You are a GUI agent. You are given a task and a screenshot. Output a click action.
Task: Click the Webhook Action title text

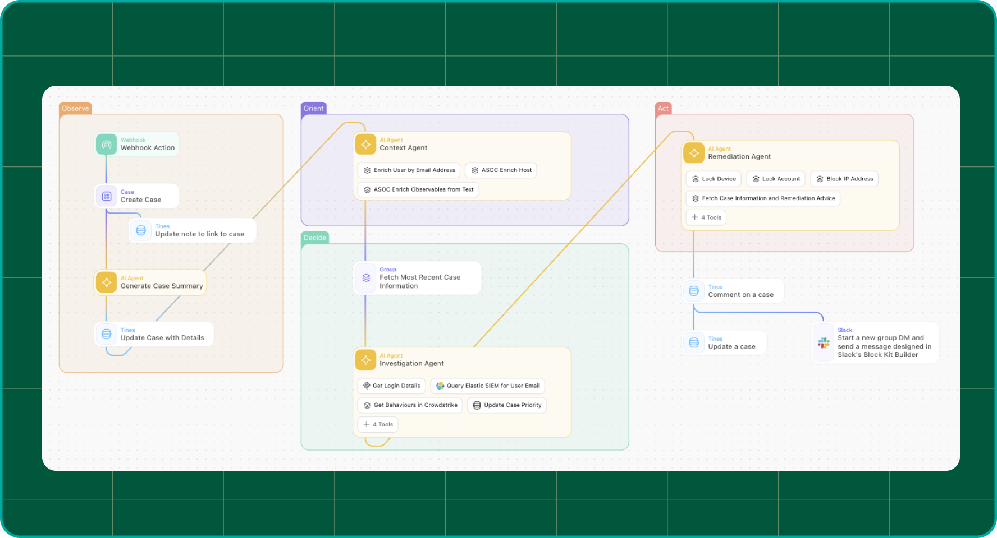tap(148, 148)
